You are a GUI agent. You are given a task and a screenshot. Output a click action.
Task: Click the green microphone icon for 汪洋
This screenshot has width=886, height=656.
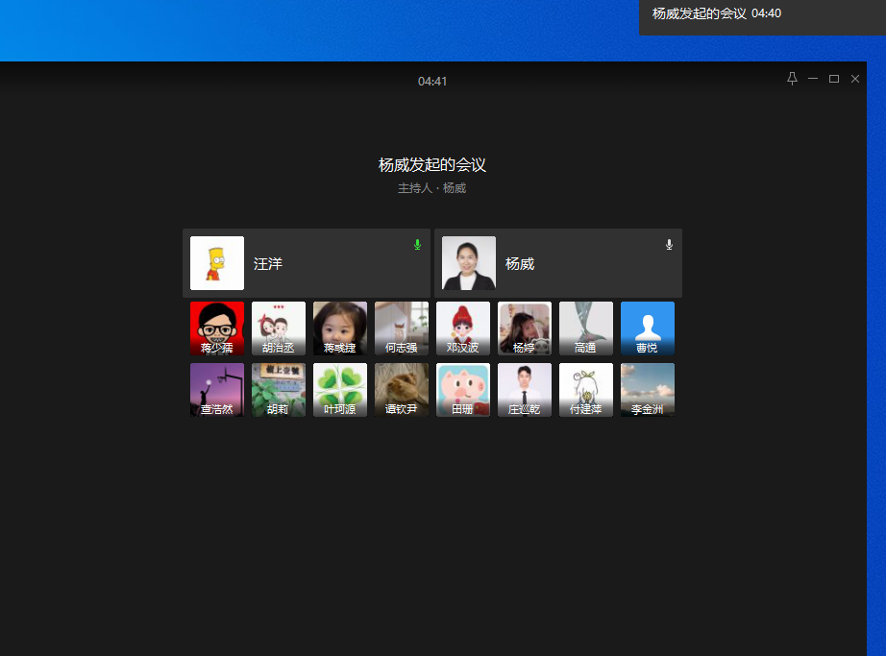coord(417,245)
